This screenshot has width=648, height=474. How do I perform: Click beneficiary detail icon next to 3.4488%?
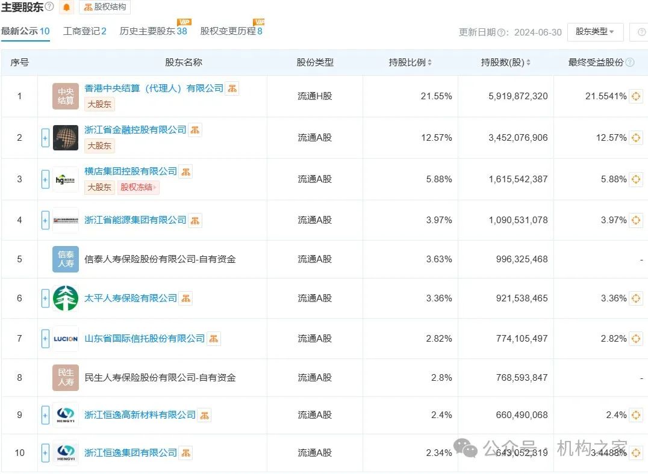pos(635,453)
